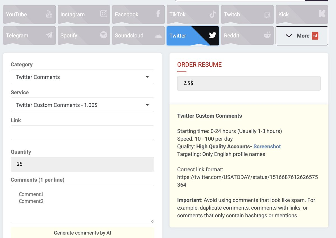Open the Category dropdown
Image resolution: width=336 pixels, height=238 pixels.
click(x=82, y=77)
